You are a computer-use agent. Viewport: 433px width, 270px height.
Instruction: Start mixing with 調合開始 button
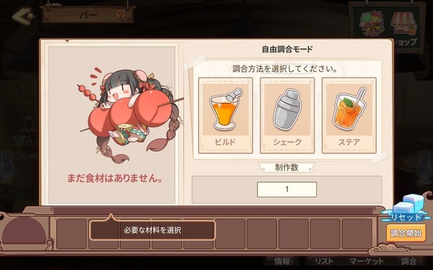pos(406,233)
